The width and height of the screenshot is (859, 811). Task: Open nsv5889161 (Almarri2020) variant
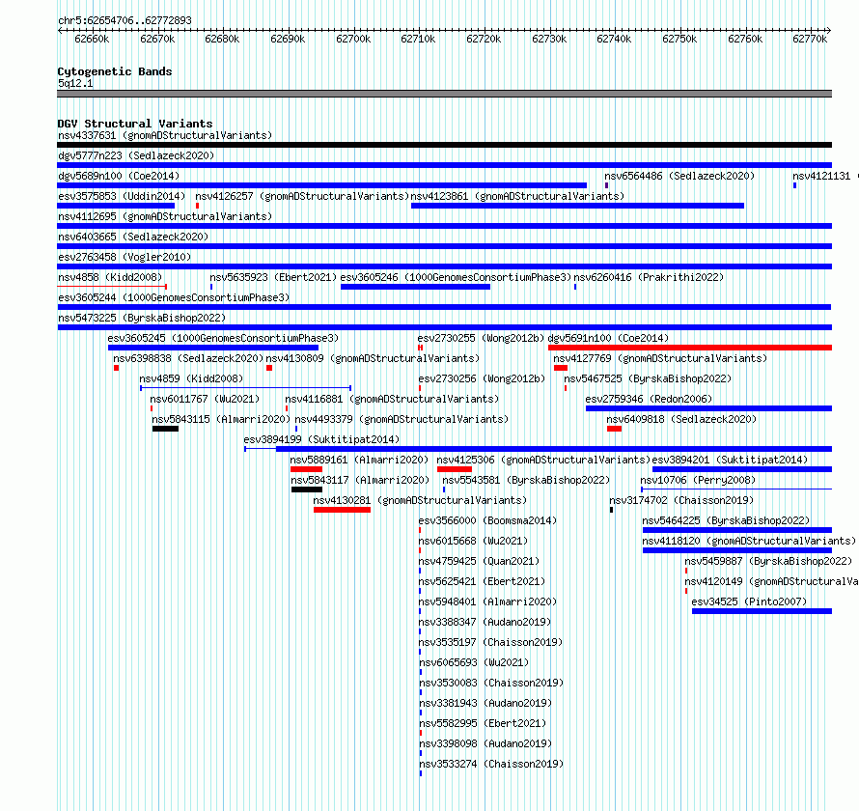click(x=359, y=460)
